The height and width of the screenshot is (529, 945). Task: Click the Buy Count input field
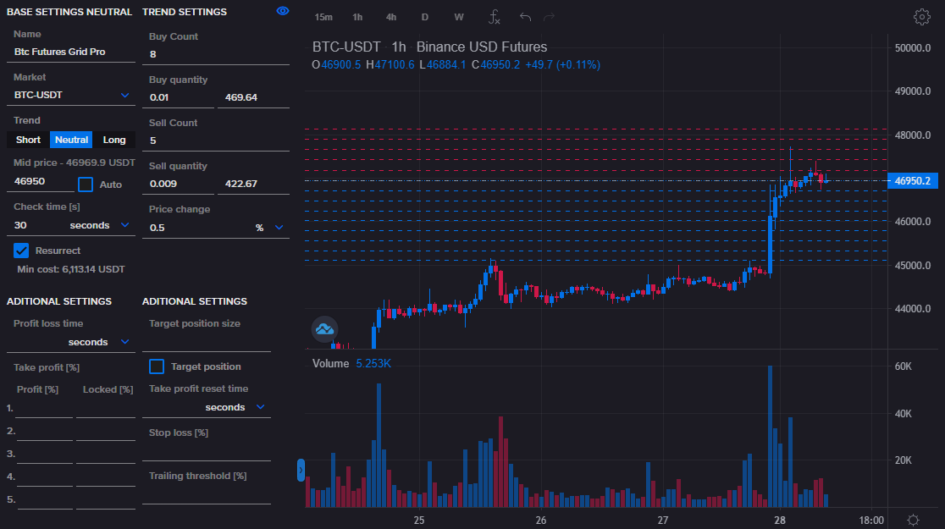click(216, 54)
